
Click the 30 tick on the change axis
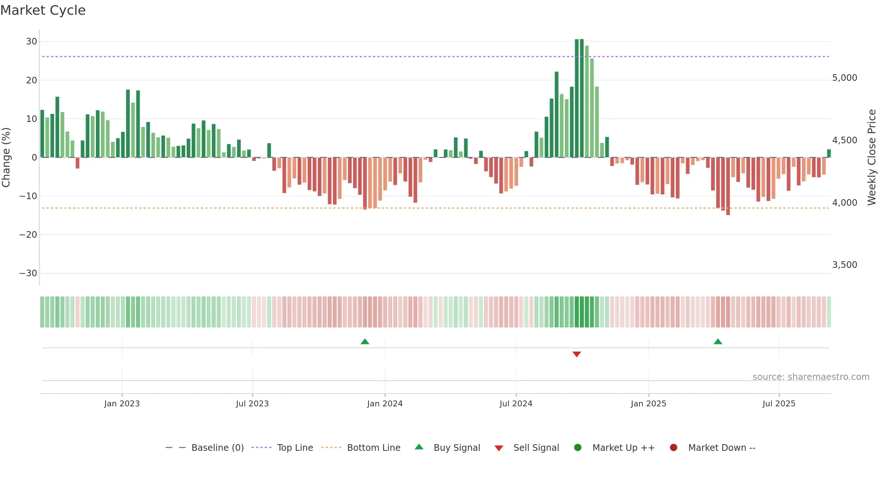32,42
